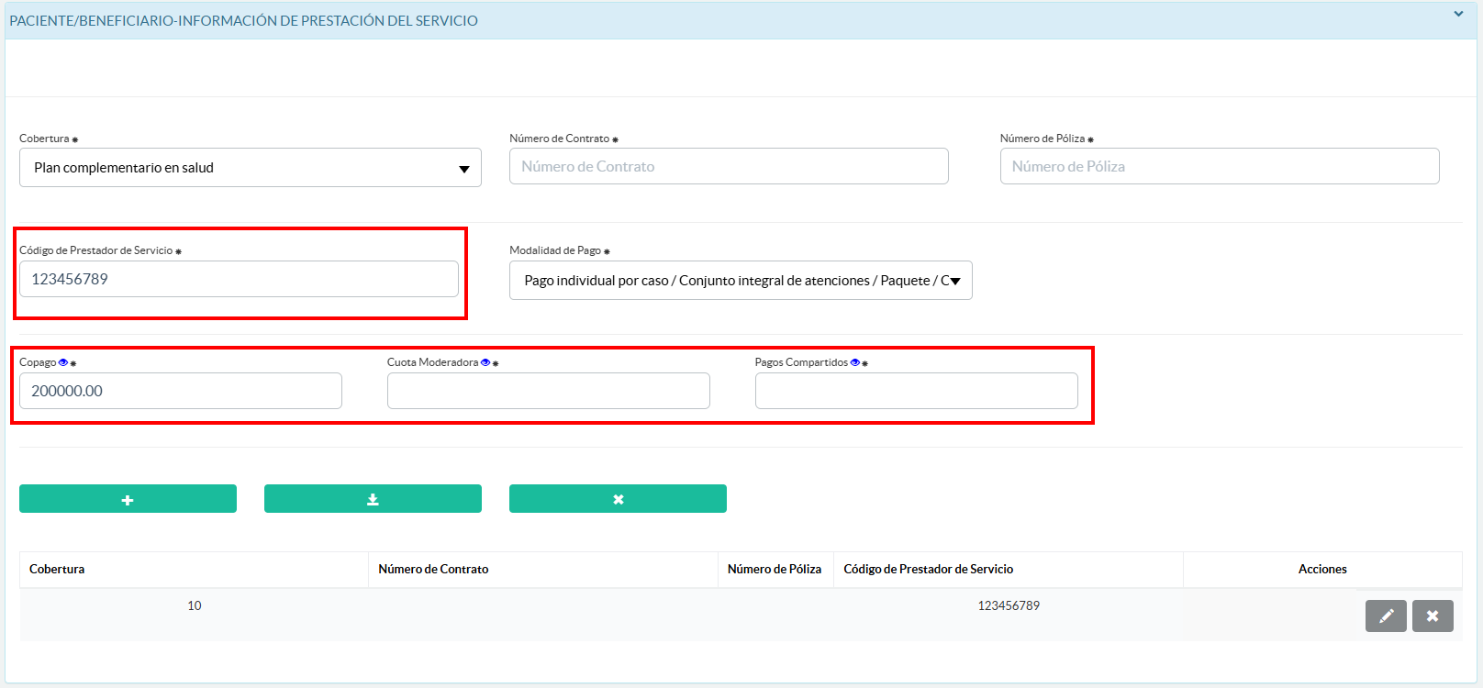This screenshot has width=1483, height=688.
Task: Delete the table row with X icon
Action: pyautogui.click(x=1433, y=616)
